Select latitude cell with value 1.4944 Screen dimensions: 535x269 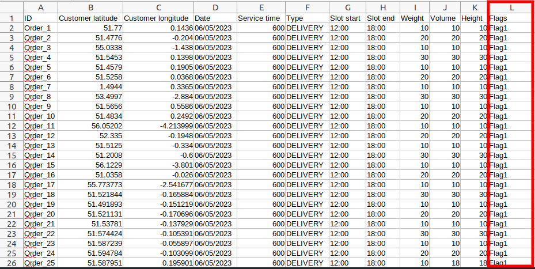[x=90, y=87]
